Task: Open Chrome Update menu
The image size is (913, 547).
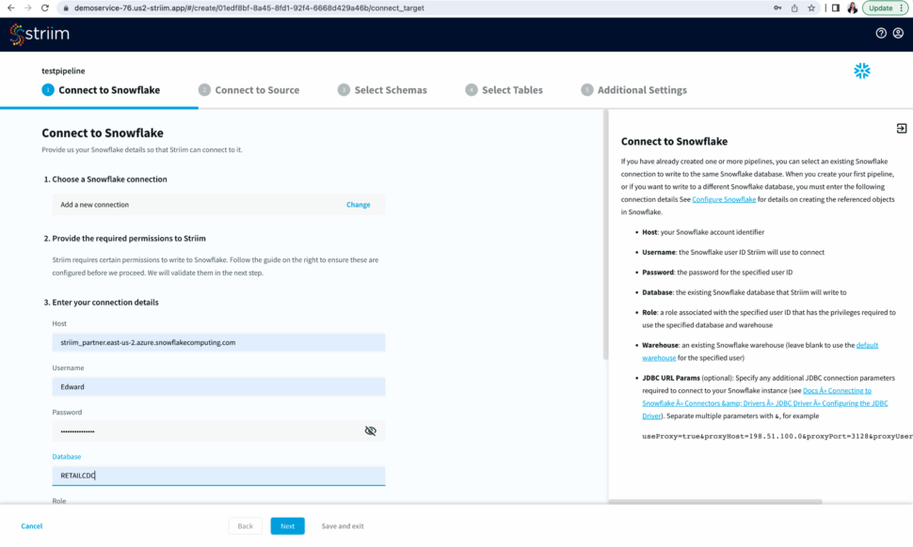Action: click(885, 8)
